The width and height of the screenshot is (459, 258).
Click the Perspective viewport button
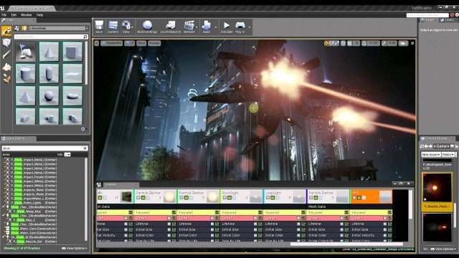112,43
